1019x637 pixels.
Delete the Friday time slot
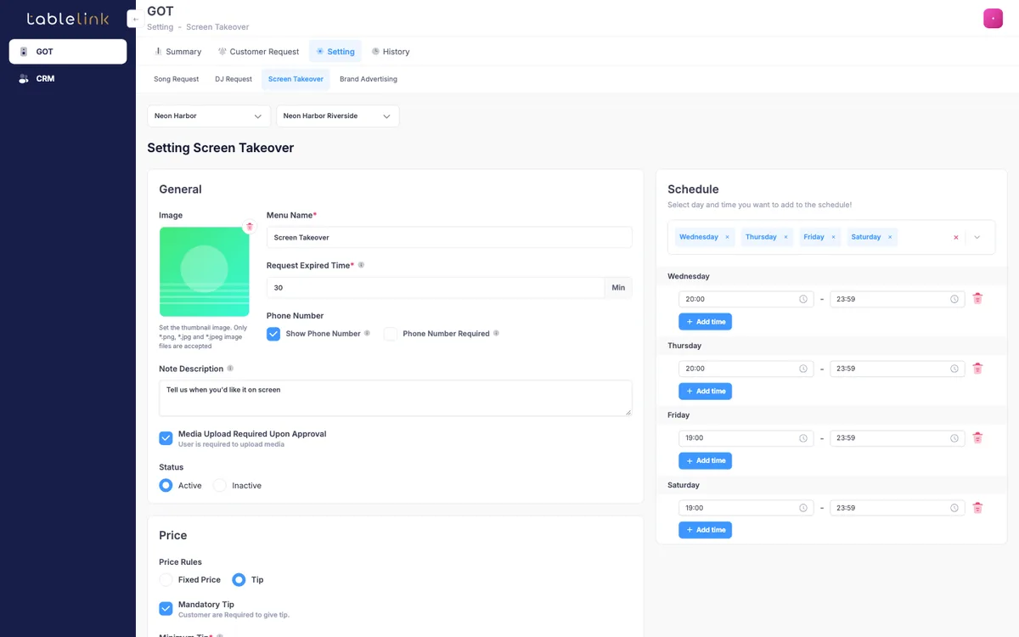coord(977,438)
